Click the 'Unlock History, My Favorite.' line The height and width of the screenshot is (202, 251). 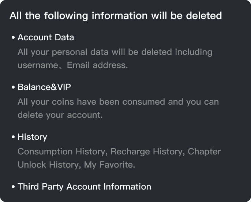pos(76,165)
